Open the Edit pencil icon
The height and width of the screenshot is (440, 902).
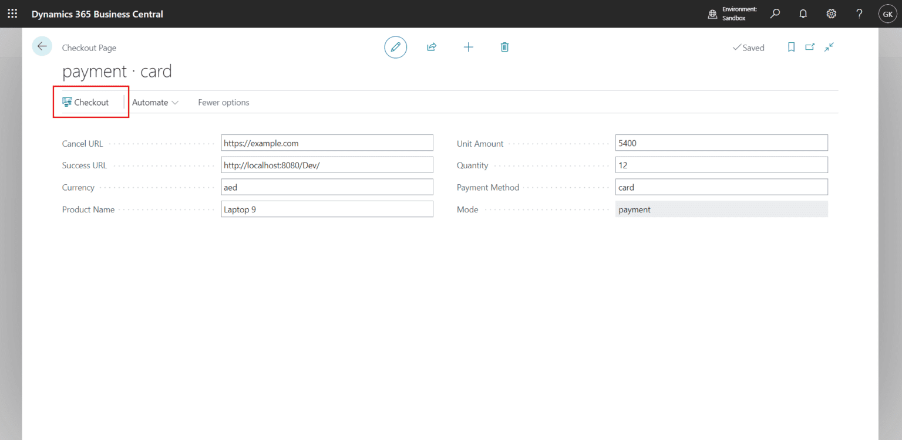click(395, 47)
